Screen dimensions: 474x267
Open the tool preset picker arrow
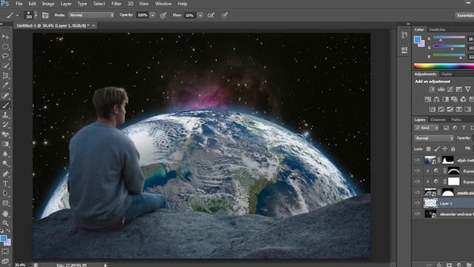click(17, 15)
